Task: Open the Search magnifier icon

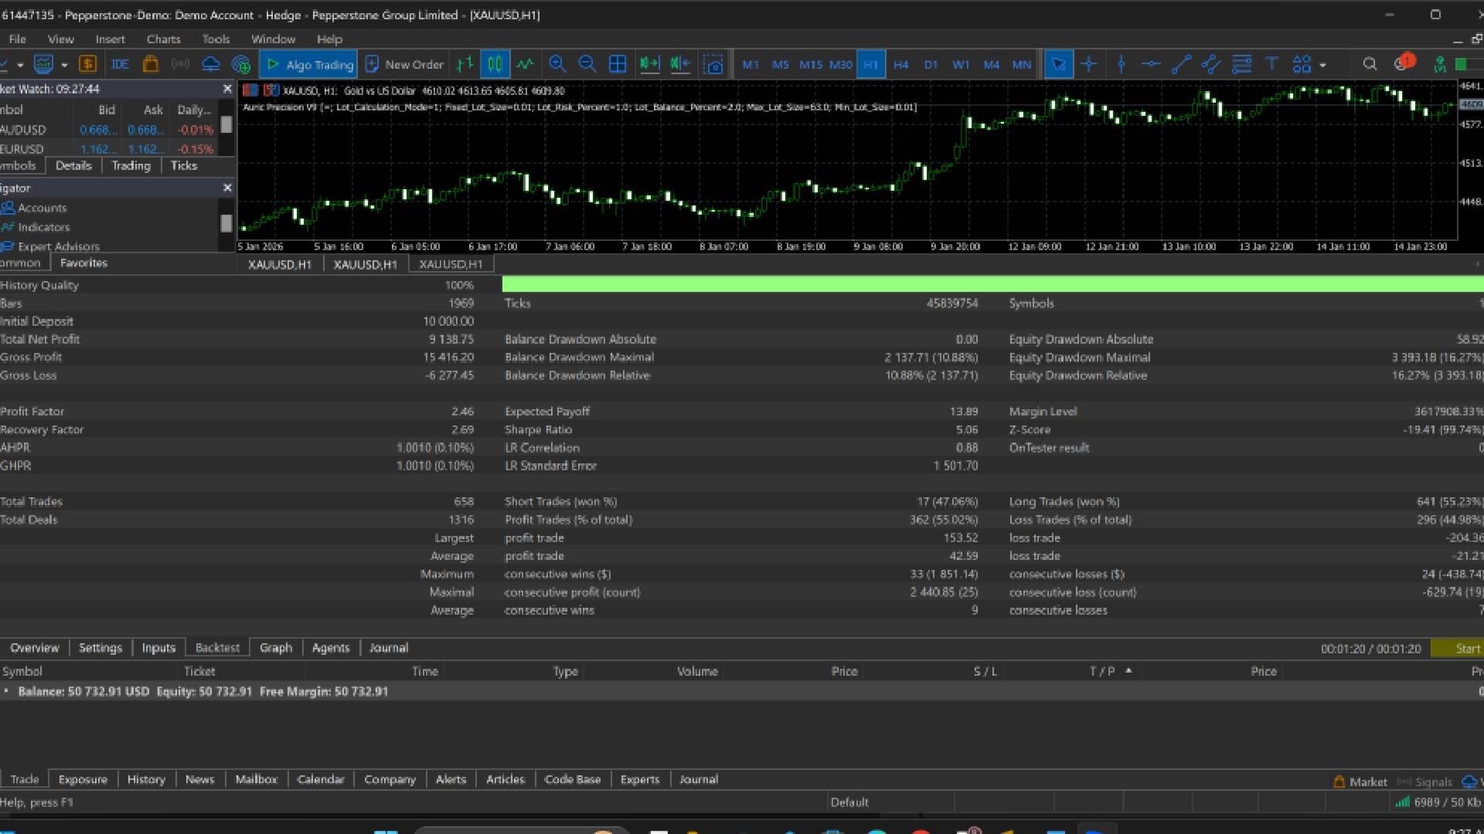Action: (1370, 65)
